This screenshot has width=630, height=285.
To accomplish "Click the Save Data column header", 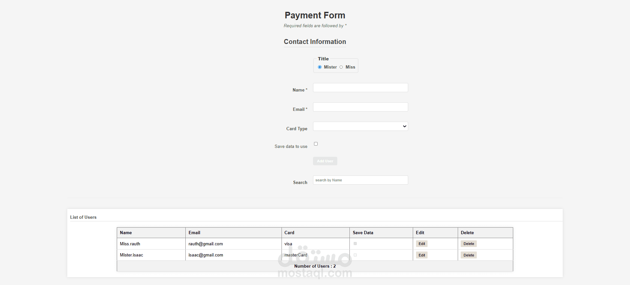I will (381, 233).
